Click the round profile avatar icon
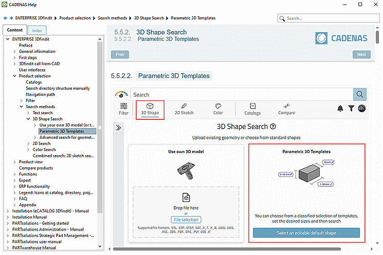383x255 pixels. coord(362,108)
